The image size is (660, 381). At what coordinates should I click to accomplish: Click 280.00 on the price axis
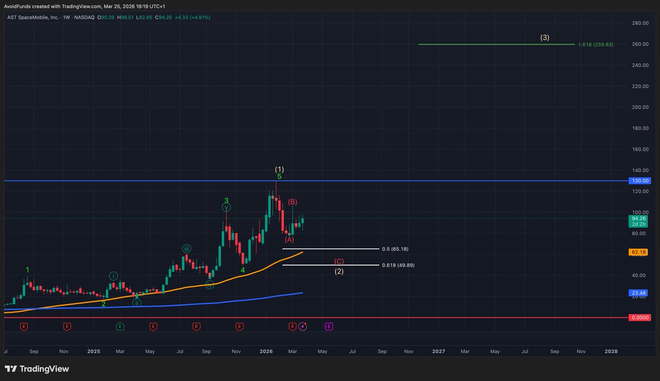tap(641, 23)
